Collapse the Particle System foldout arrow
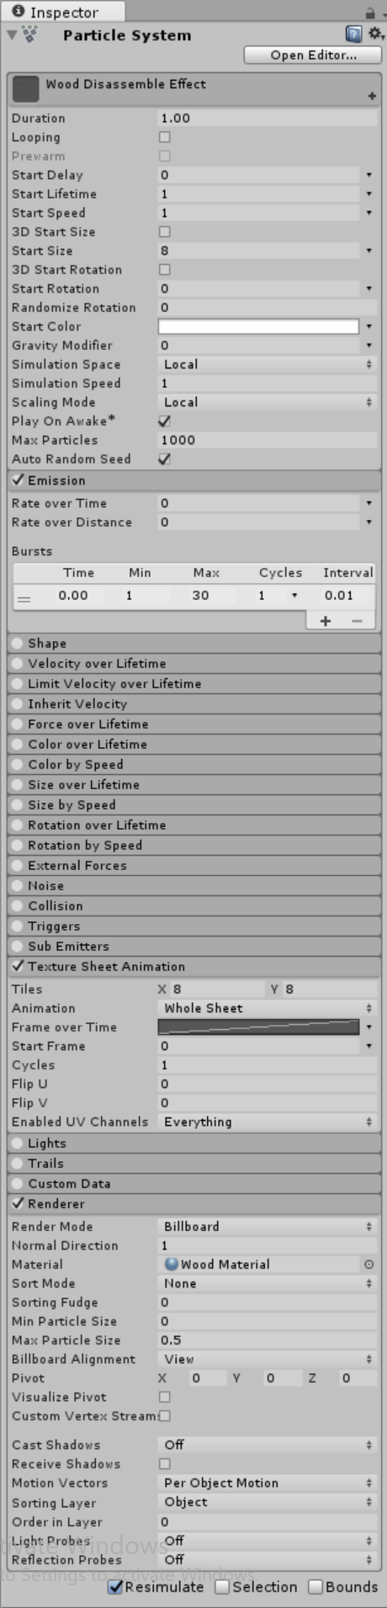 pos(11,35)
